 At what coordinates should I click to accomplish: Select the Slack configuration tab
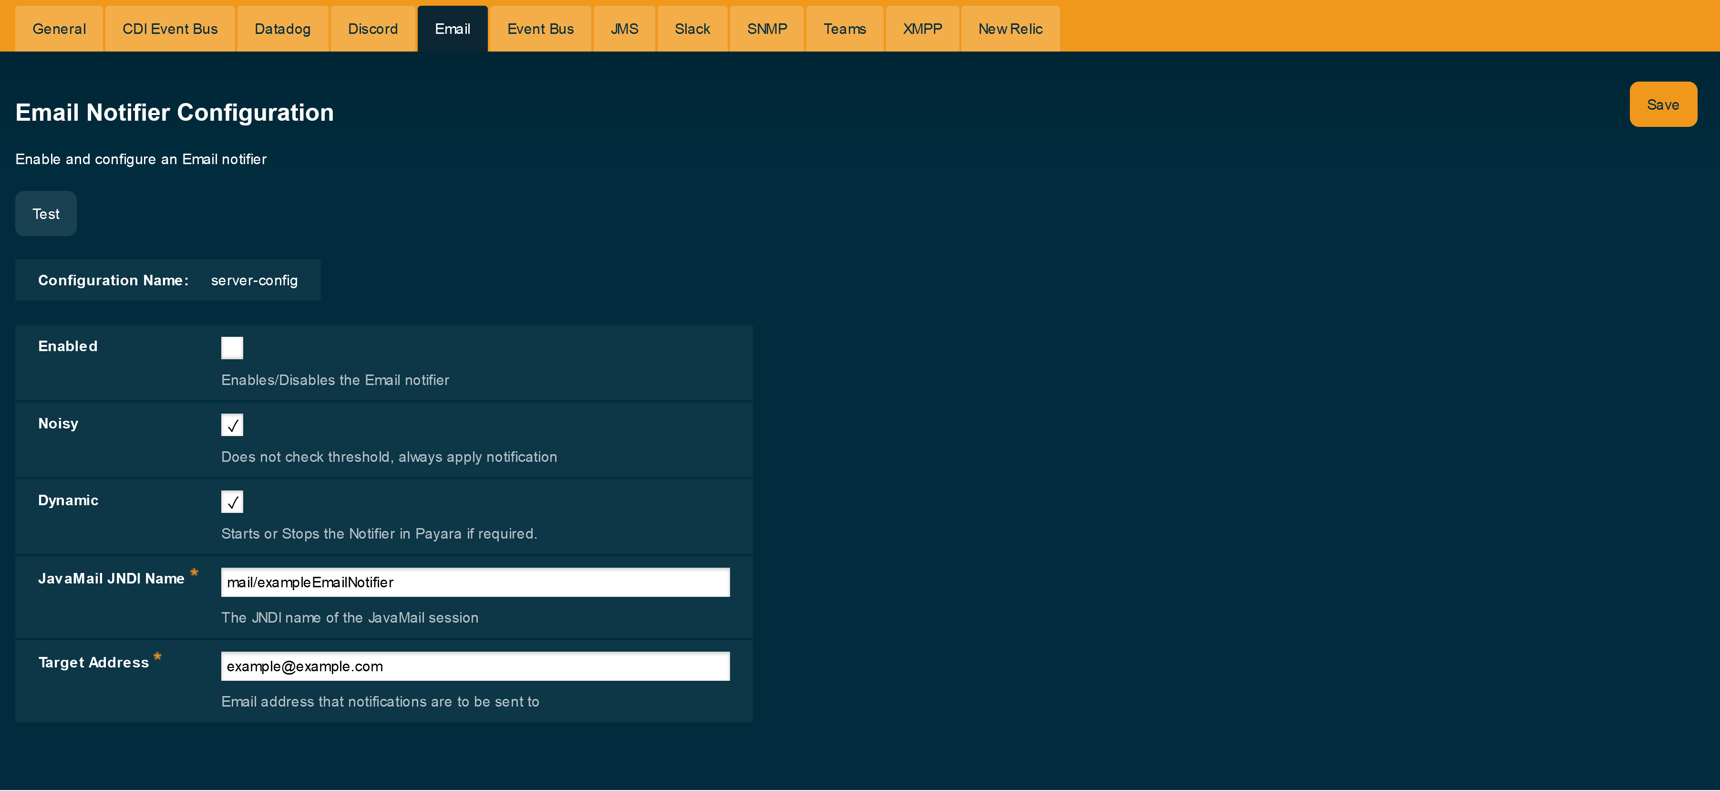[x=692, y=28]
